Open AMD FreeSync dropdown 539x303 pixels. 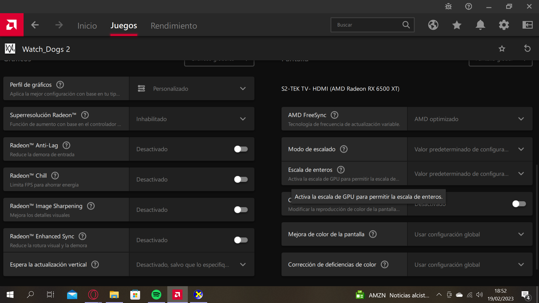(x=470, y=119)
